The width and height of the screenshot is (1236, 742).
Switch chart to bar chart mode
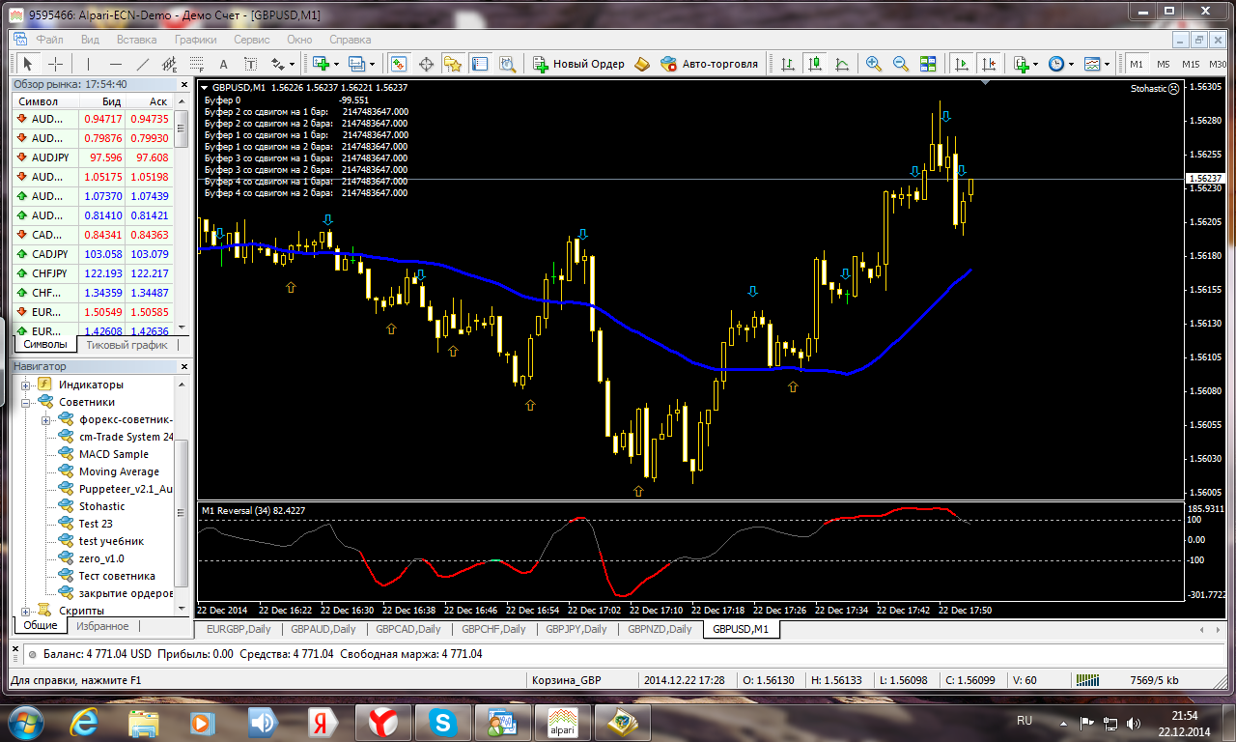pos(788,64)
